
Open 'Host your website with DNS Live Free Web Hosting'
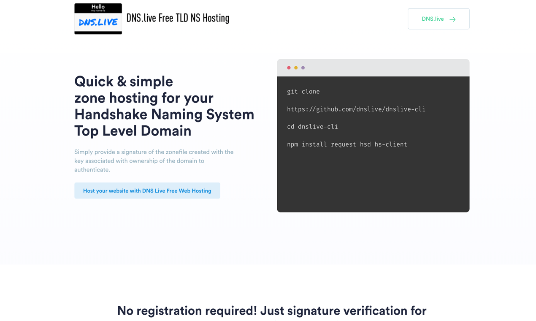tap(147, 190)
